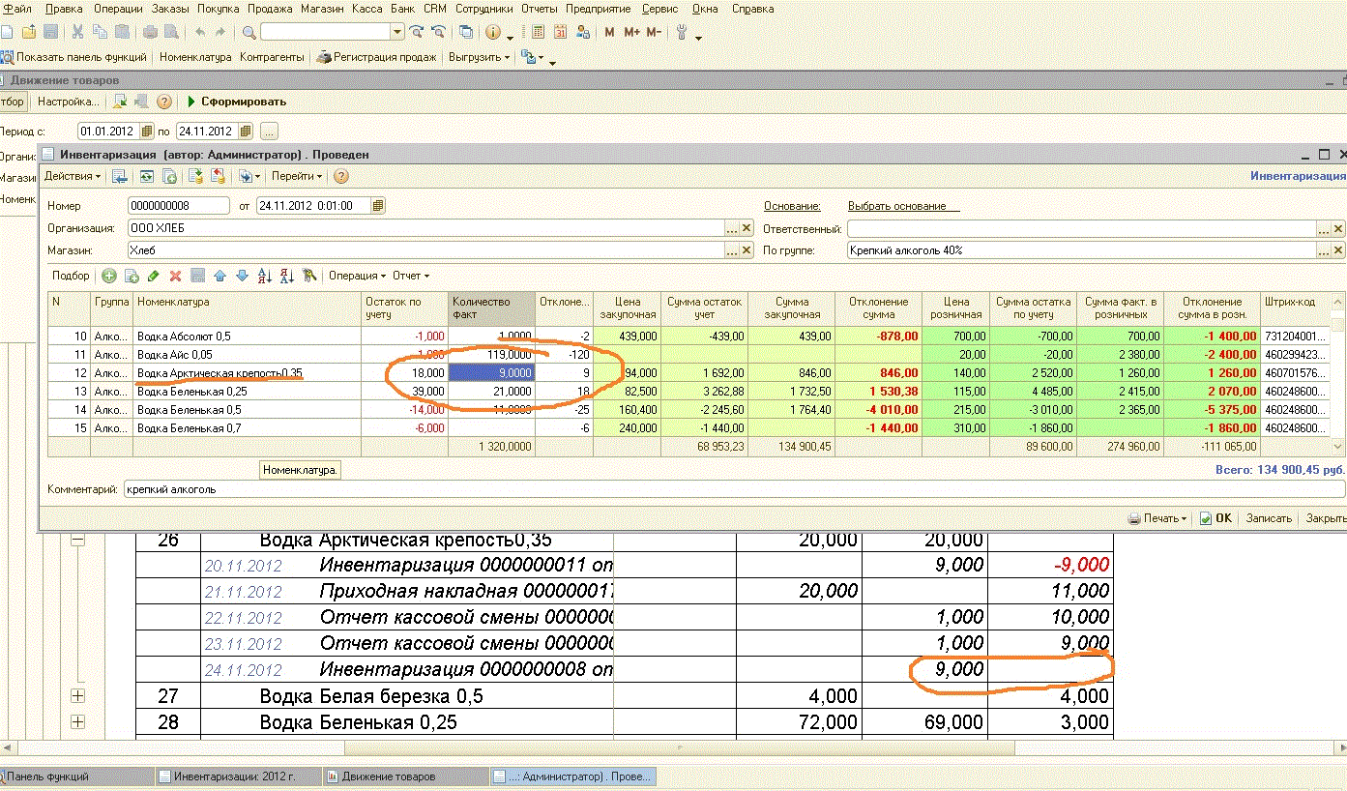Click into the Комментарий input field
1347x791 pixels.
coord(733,489)
